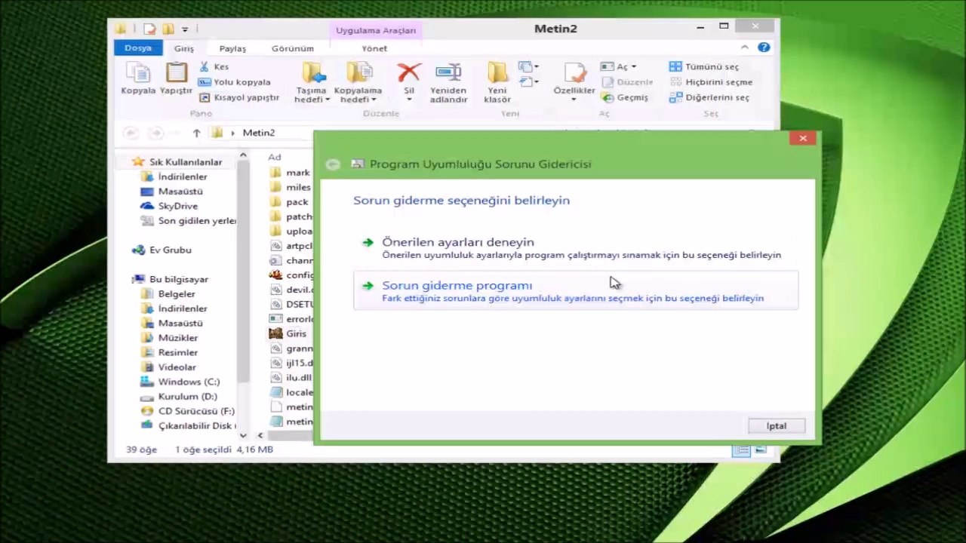Open Müzikler under Bu bilgisayar
Viewport: 966px width, 543px height.
click(x=170, y=338)
